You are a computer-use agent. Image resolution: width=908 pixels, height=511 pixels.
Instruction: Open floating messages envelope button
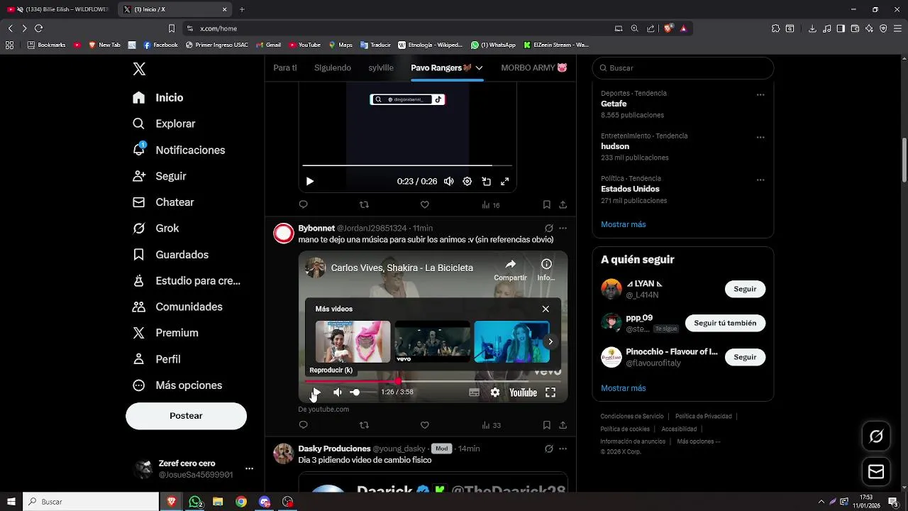pyautogui.click(x=876, y=472)
